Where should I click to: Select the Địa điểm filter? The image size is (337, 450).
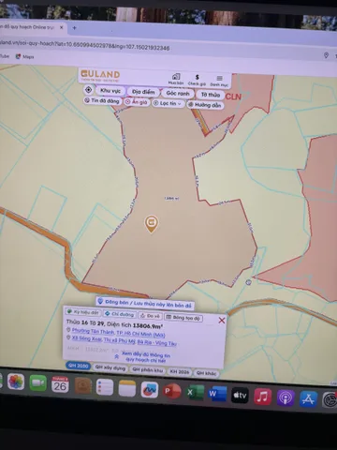point(143,92)
